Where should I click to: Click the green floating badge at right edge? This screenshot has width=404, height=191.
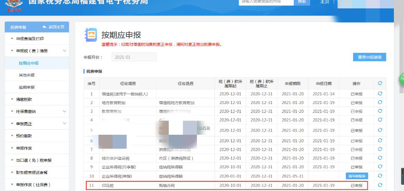click(x=401, y=79)
